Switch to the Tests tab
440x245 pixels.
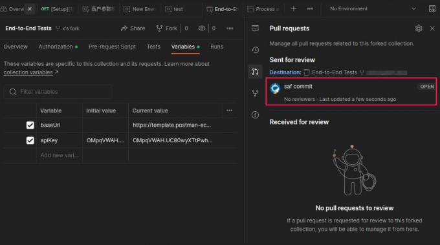[x=153, y=47]
